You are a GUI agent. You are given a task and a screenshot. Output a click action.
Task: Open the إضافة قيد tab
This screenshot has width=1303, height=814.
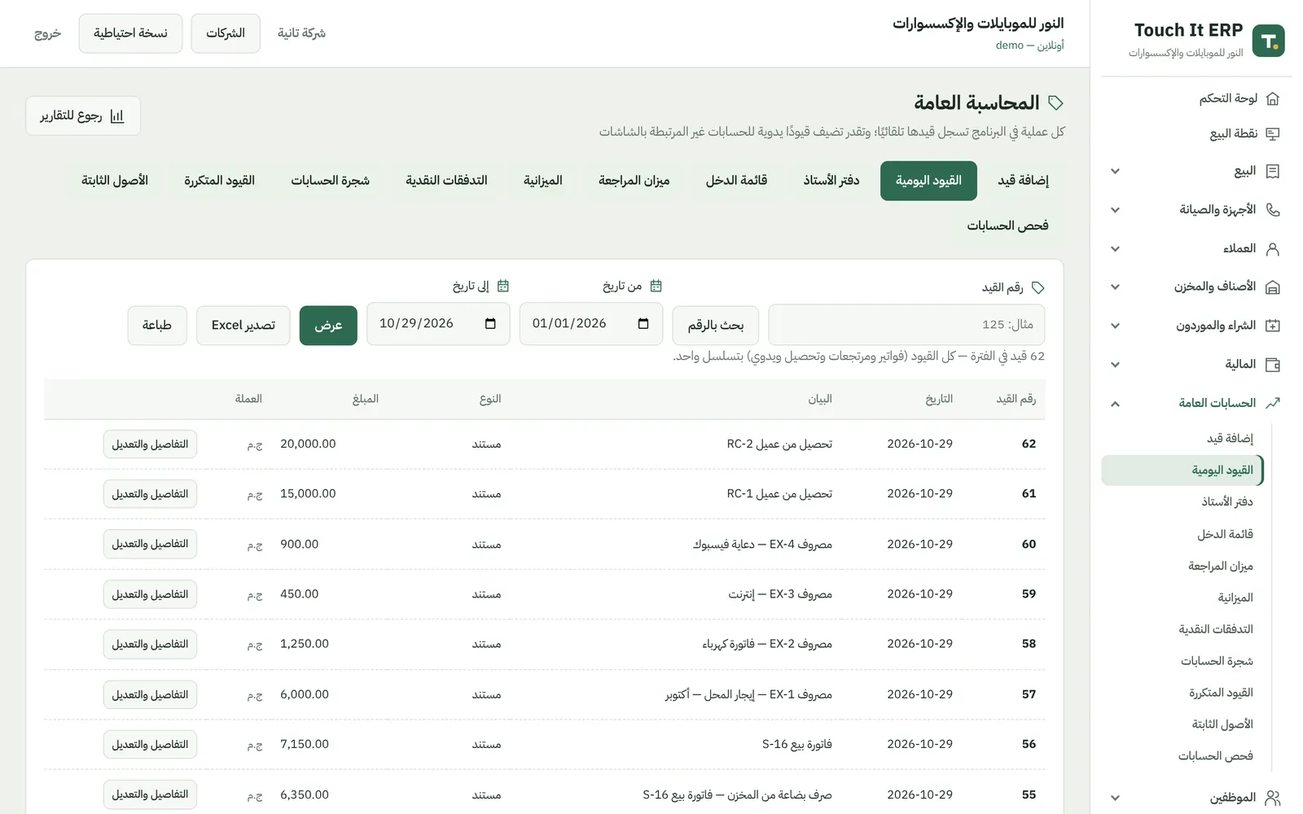(x=1023, y=181)
